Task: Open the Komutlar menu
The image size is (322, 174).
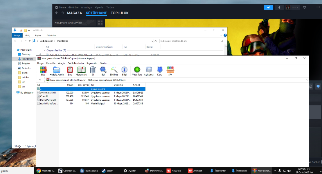Action: [51, 63]
